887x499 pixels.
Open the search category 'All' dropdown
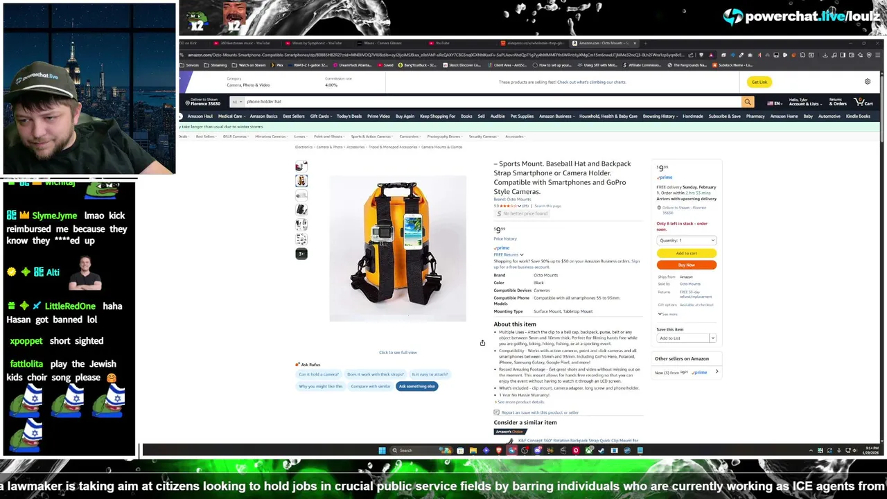coord(236,102)
